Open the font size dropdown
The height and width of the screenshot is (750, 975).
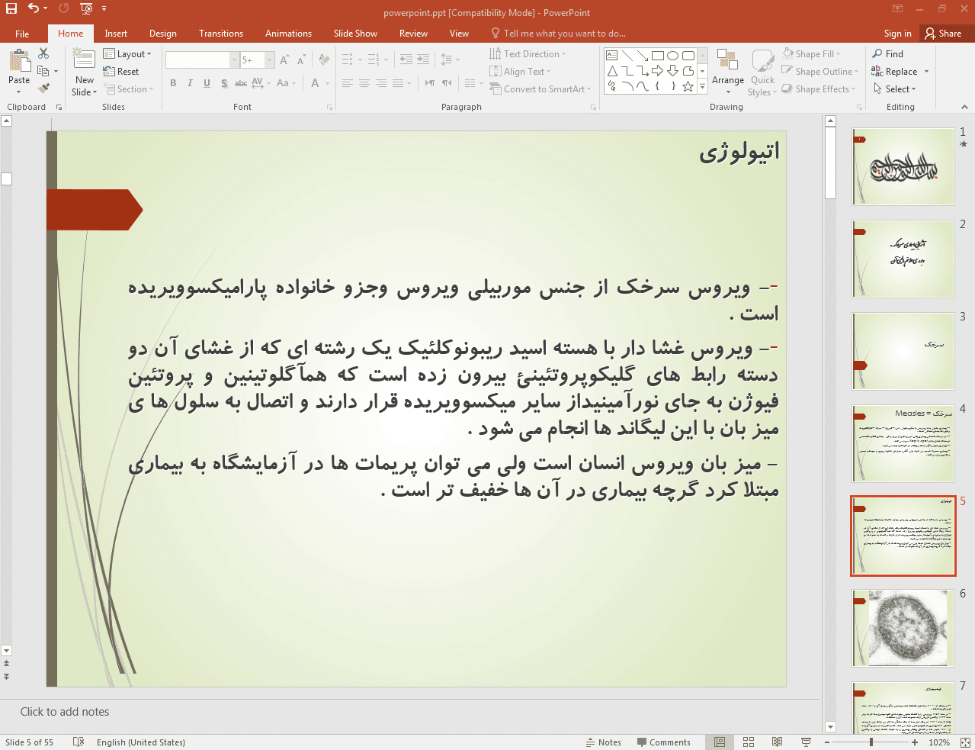tap(268, 59)
